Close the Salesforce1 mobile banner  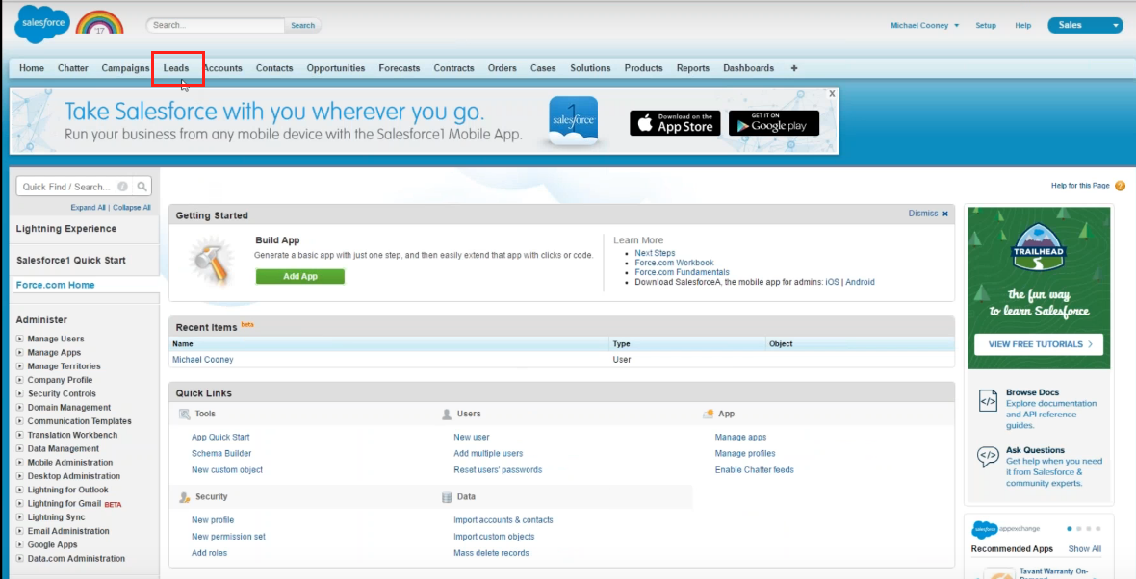coord(833,93)
